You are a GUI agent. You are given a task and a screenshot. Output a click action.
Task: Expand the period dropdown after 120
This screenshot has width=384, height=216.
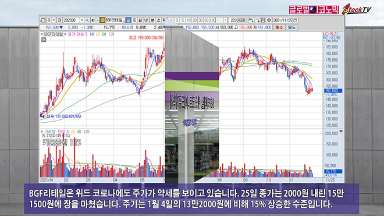click(x=225, y=20)
